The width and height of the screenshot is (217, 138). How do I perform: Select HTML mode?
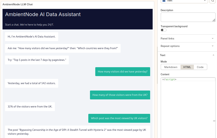(187, 67)
